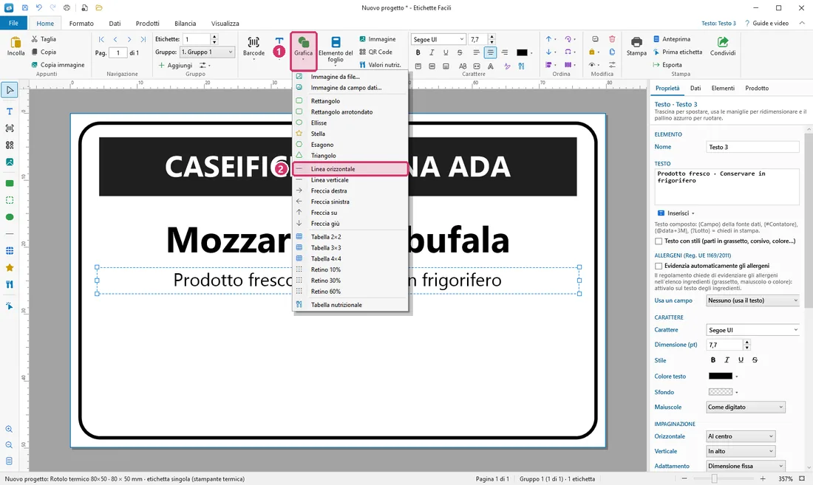Screen dimensions: 813x485
Task: Open the Adattamento Dimensione fissa dropdown
Action: point(746,466)
